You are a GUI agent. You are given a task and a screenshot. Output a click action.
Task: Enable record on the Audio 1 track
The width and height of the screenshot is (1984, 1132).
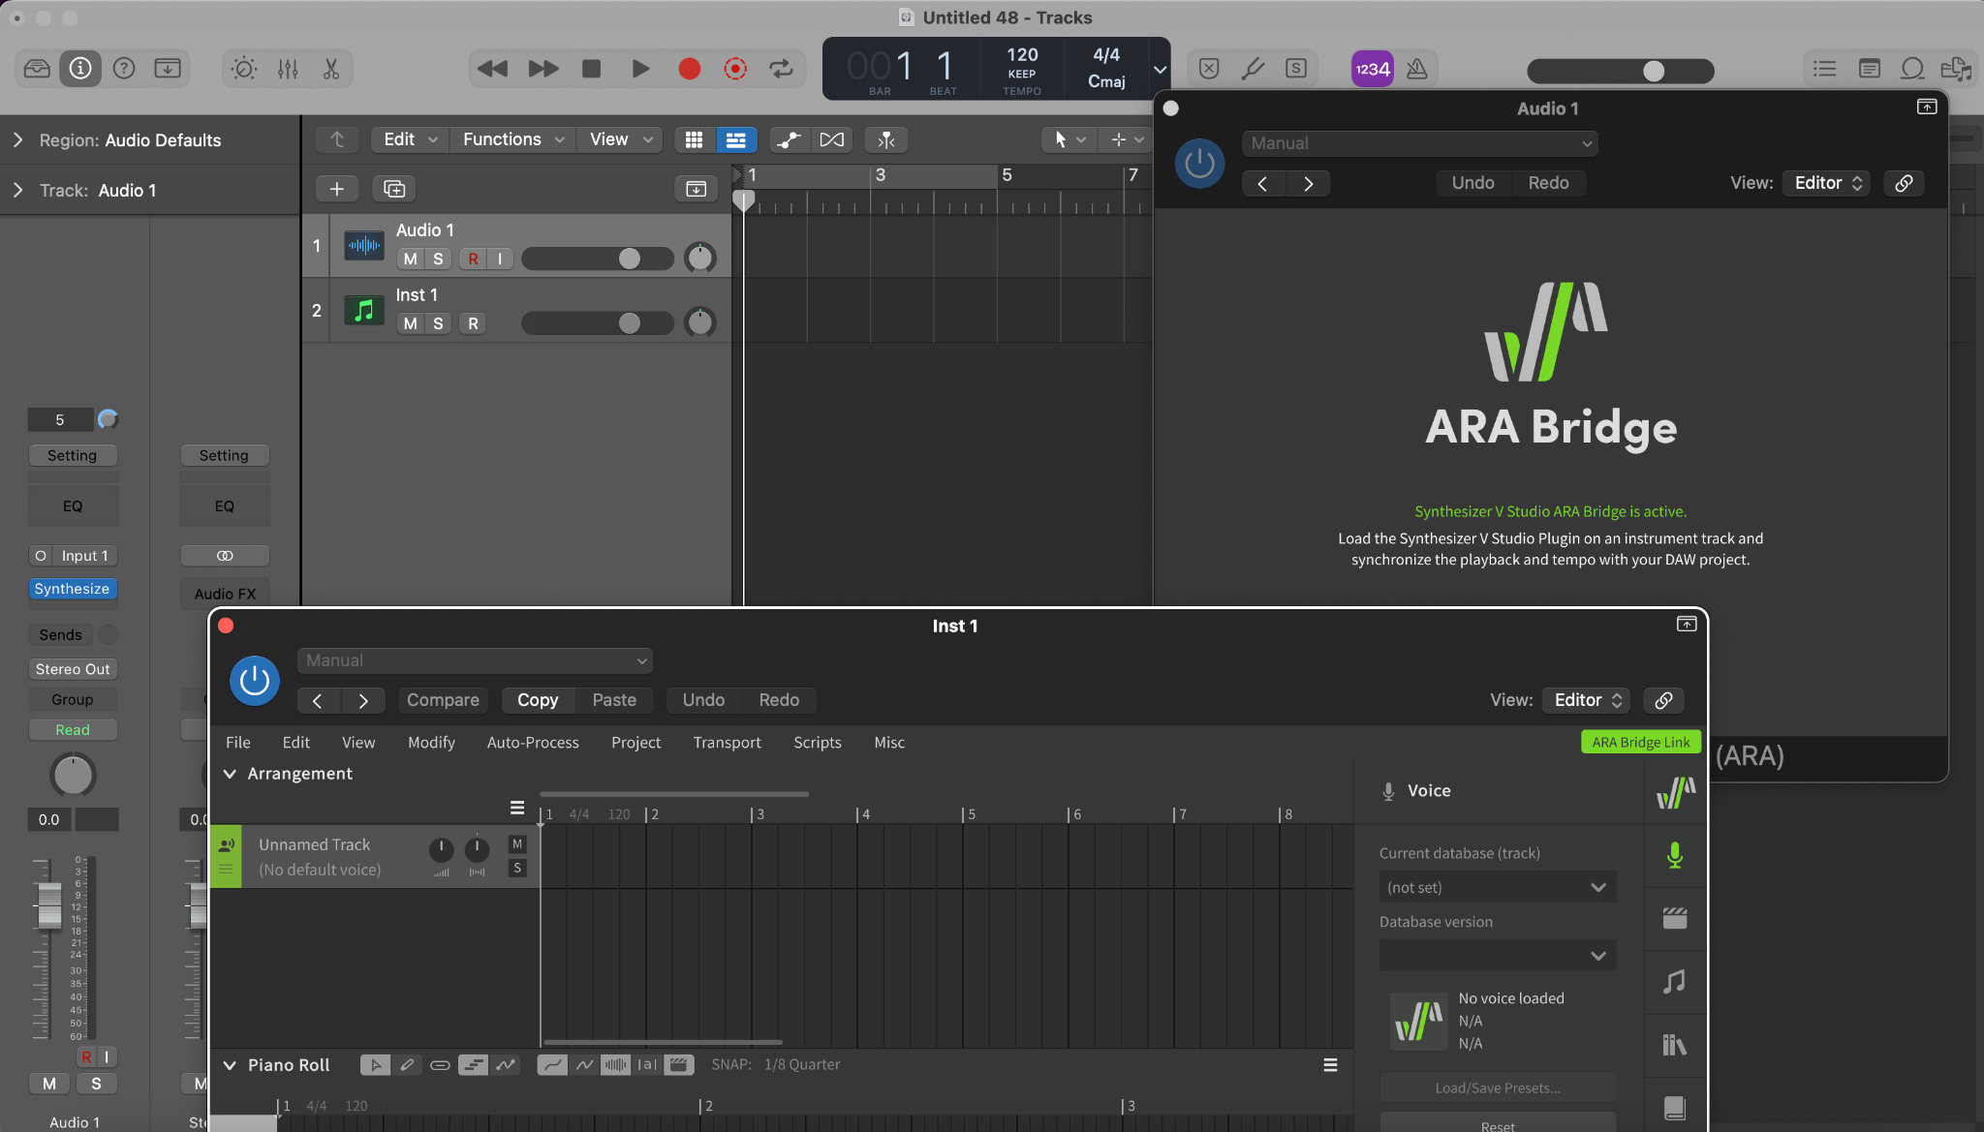(472, 259)
